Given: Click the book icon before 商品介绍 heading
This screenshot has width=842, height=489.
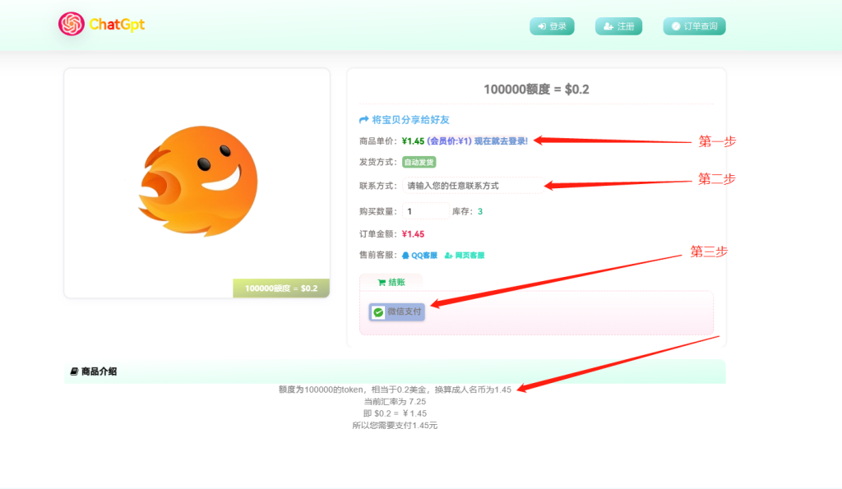Looking at the screenshot, I should (x=76, y=371).
